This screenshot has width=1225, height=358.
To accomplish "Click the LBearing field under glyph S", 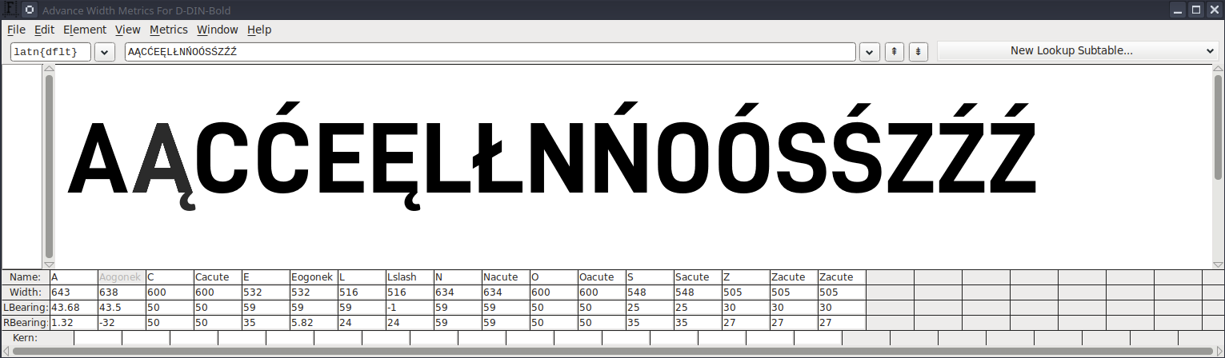I will (650, 308).
